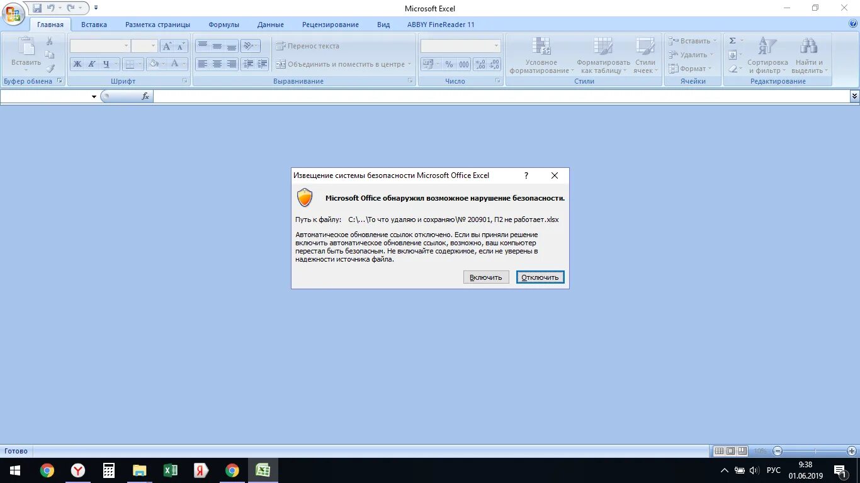Screen dimensions: 860x483
Task: Click the Fill Color paint bucket
Action: click(153, 64)
